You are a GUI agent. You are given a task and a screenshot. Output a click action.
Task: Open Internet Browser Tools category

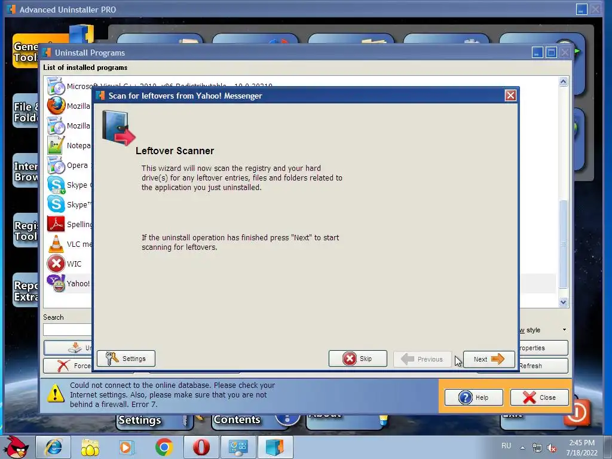26,172
